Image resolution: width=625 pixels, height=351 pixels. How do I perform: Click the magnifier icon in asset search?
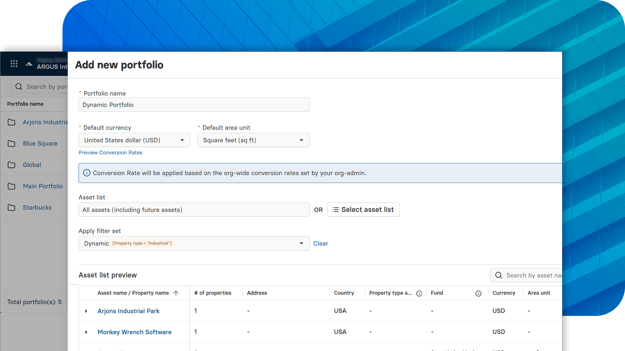coord(498,275)
